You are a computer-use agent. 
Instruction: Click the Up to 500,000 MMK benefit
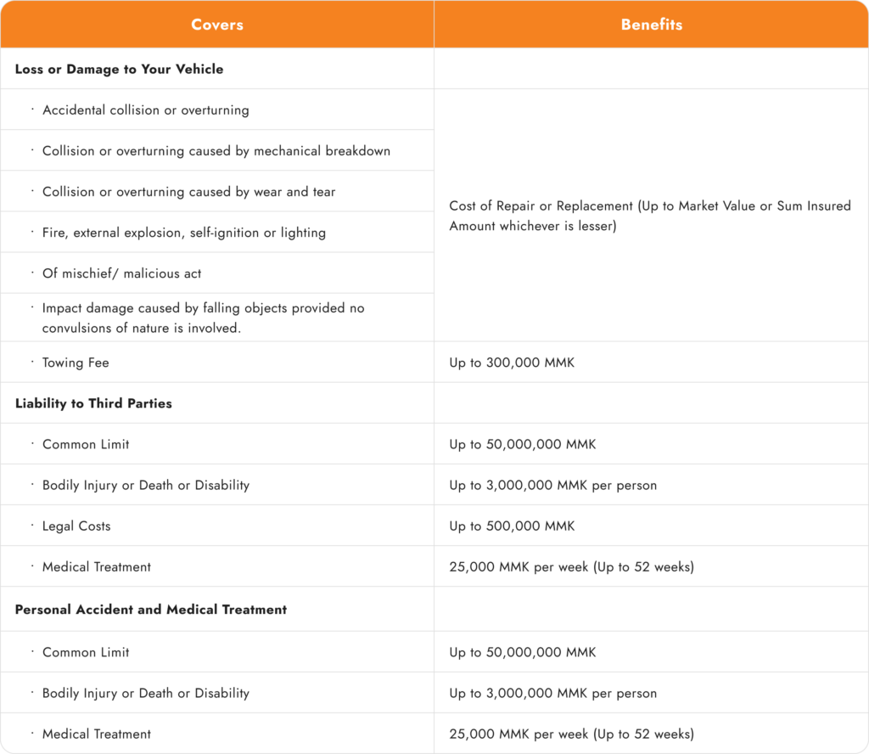512,526
